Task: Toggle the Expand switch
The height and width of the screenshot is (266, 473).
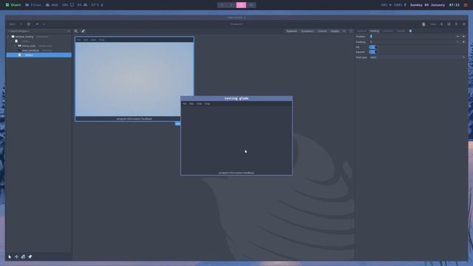Action: [373, 52]
